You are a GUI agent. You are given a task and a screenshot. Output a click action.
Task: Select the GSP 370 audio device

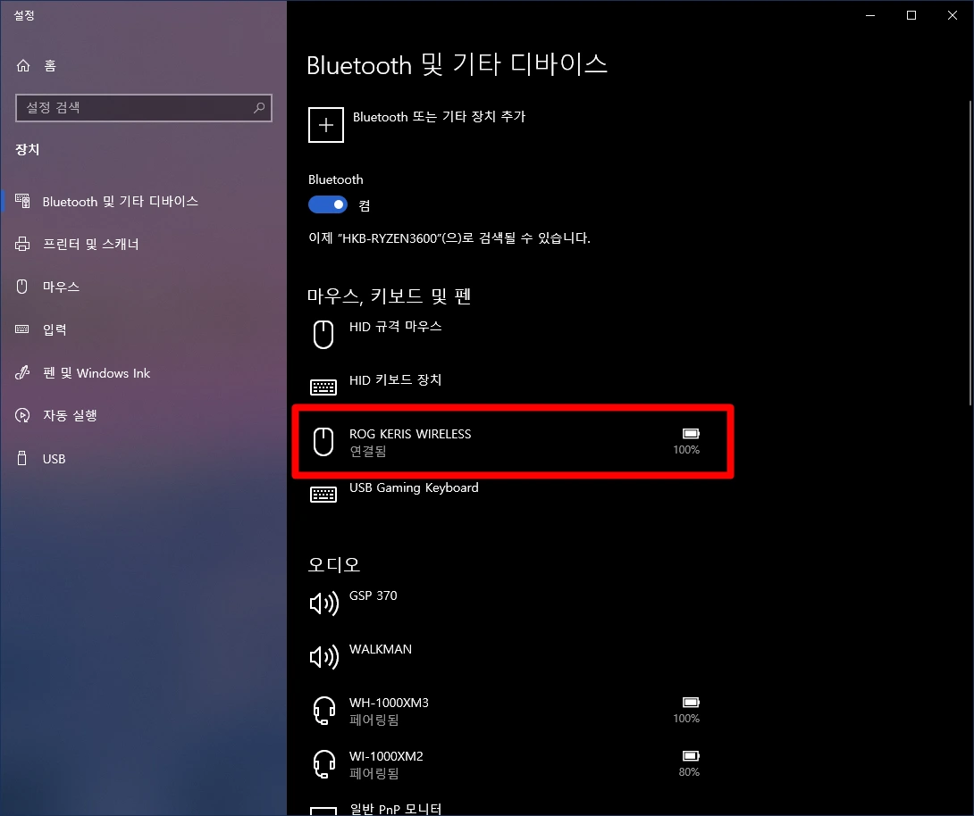click(x=508, y=603)
